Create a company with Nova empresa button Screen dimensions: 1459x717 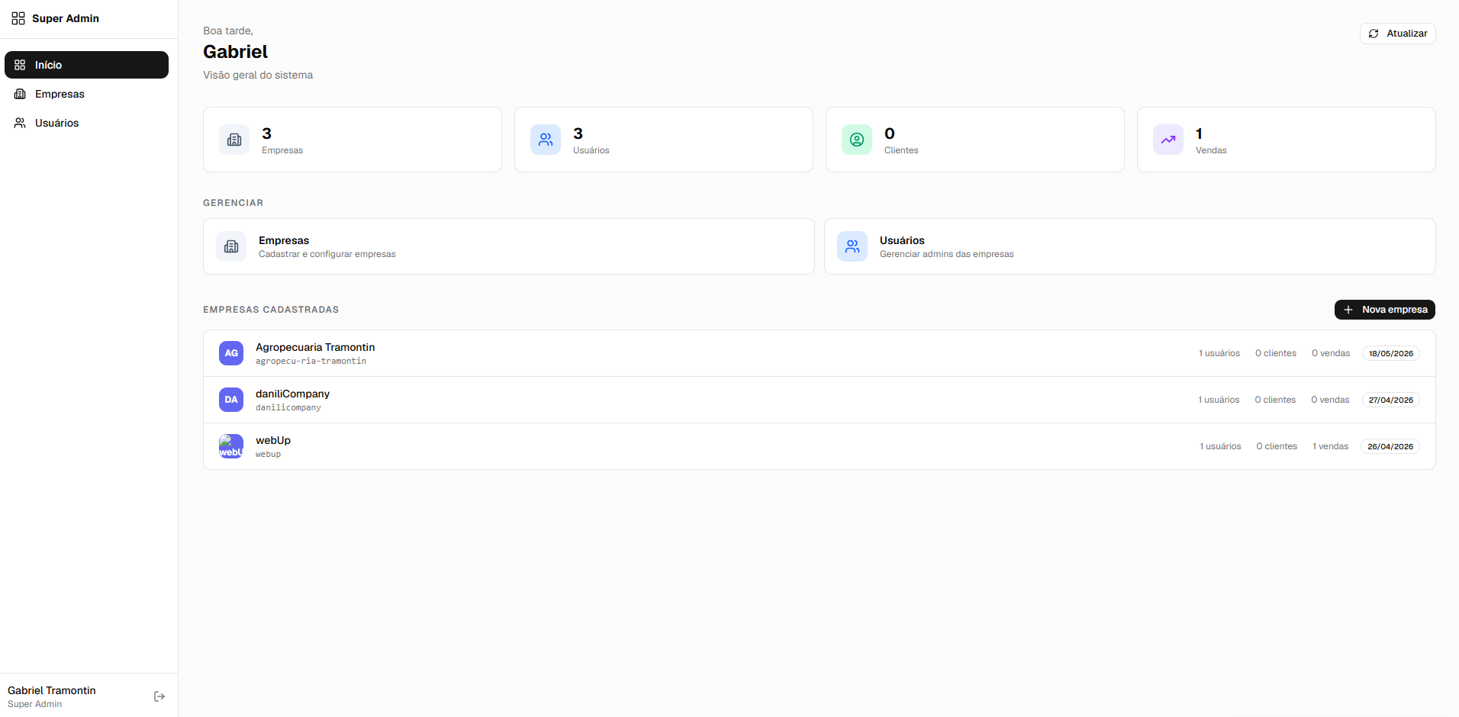click(1385, 310)
